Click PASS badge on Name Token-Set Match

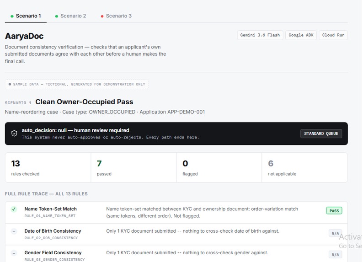(x=334, y=211)
